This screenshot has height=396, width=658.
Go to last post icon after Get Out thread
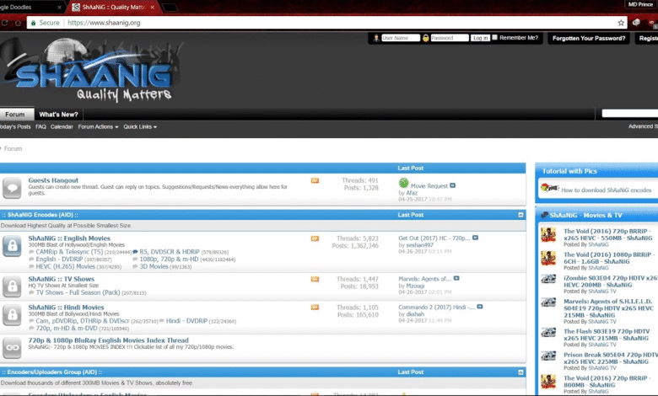coord(475,238)
